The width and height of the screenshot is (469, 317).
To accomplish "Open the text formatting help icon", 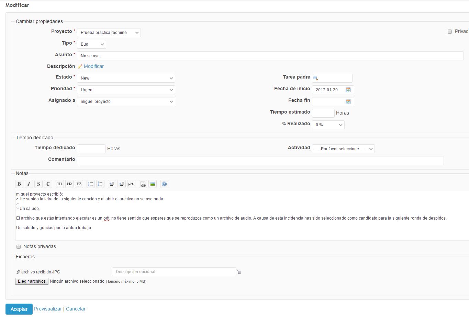I will click(164, 184).
